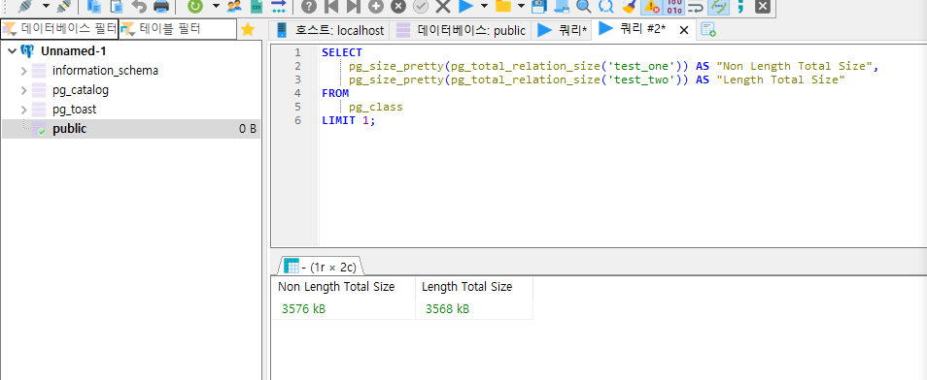Image resolution: width=927 pixels, height=380 pixels.
Task: Click the print icon
Action: pos(160,7)
